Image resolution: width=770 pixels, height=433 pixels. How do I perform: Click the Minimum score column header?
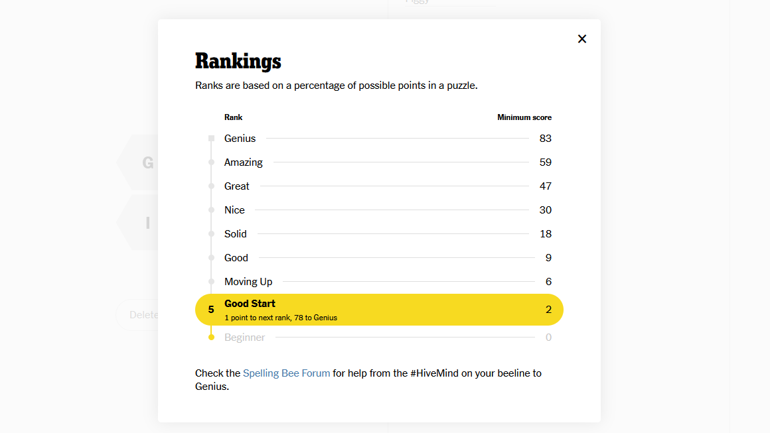[524, 117]
